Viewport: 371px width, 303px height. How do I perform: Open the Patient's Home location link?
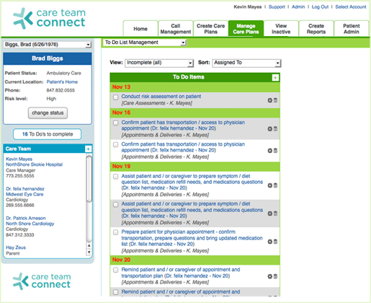[x=62, y=82]
